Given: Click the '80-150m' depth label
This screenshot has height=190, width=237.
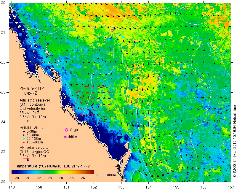Looking at the screenshot, I should [33, 139].
